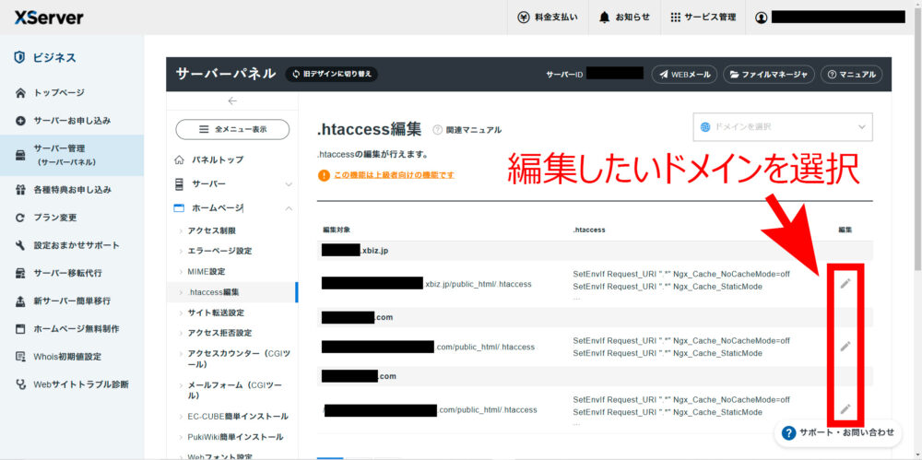
Task: Open 料金支払い payment page
Action: point(548,18)
